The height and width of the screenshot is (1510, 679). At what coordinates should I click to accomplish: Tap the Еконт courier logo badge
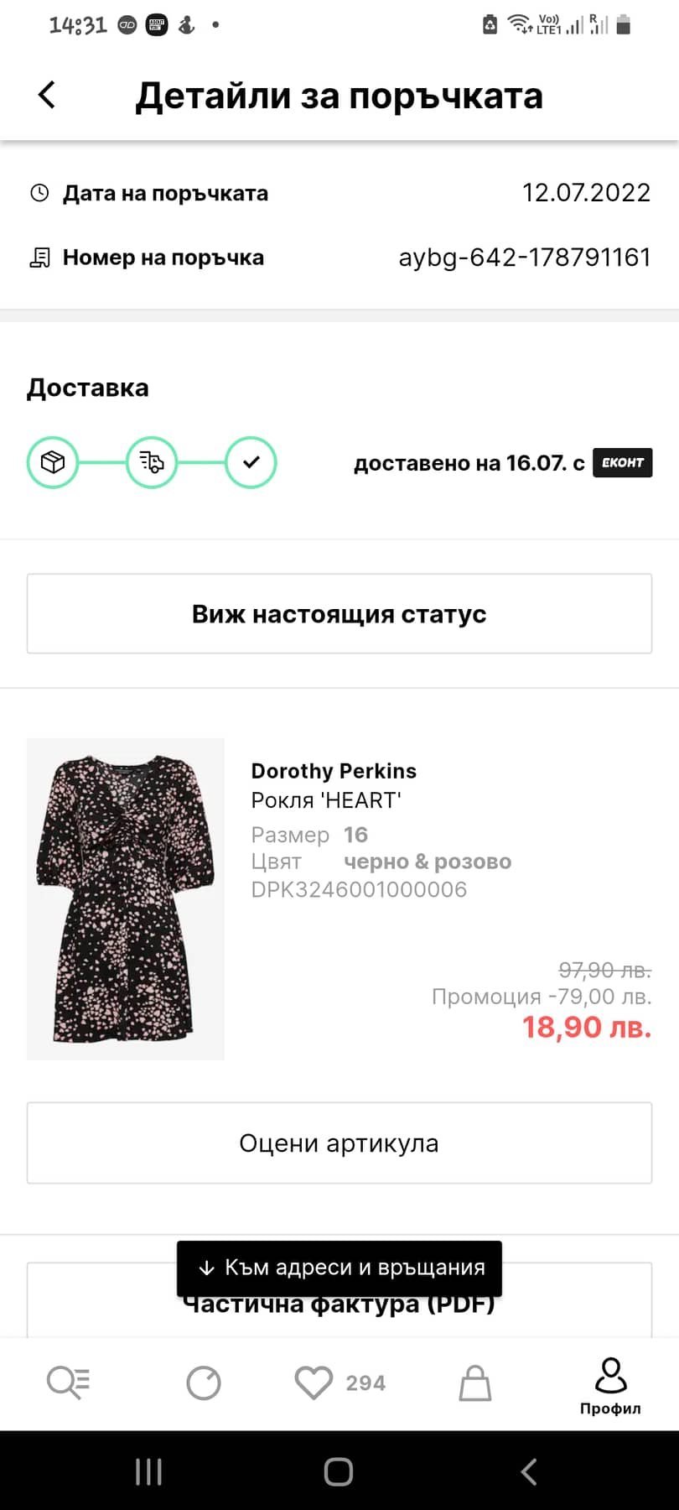point(622,463)
